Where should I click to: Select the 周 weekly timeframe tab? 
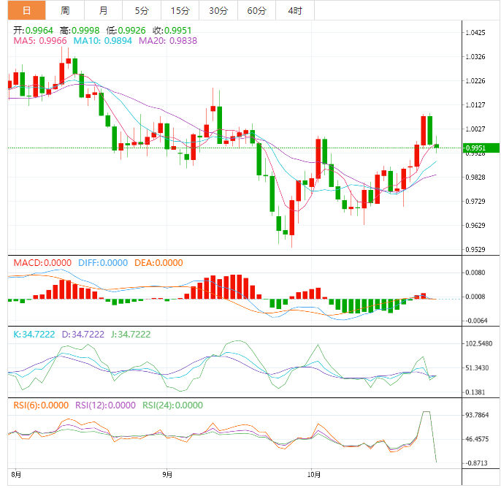(65, 10)
